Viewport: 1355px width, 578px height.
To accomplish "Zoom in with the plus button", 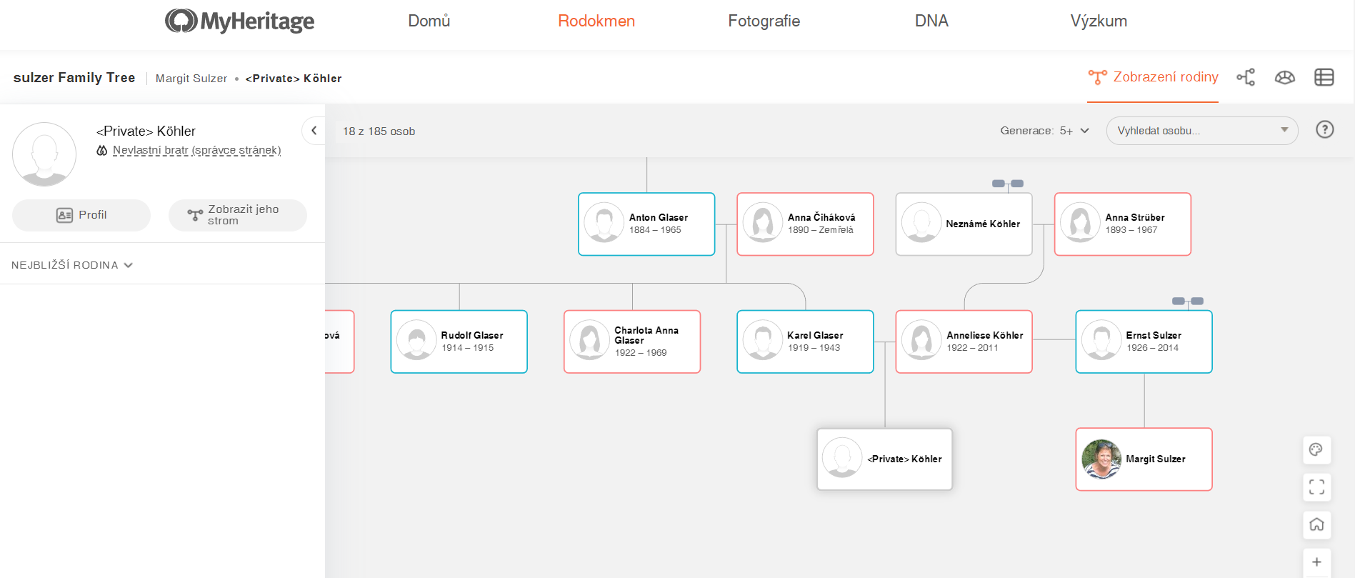I will [x=1316, y=562].
